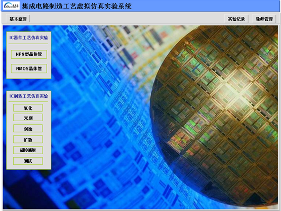
Task: Click the green divider under IC制造 heading
Action: (x=28, y=102)
